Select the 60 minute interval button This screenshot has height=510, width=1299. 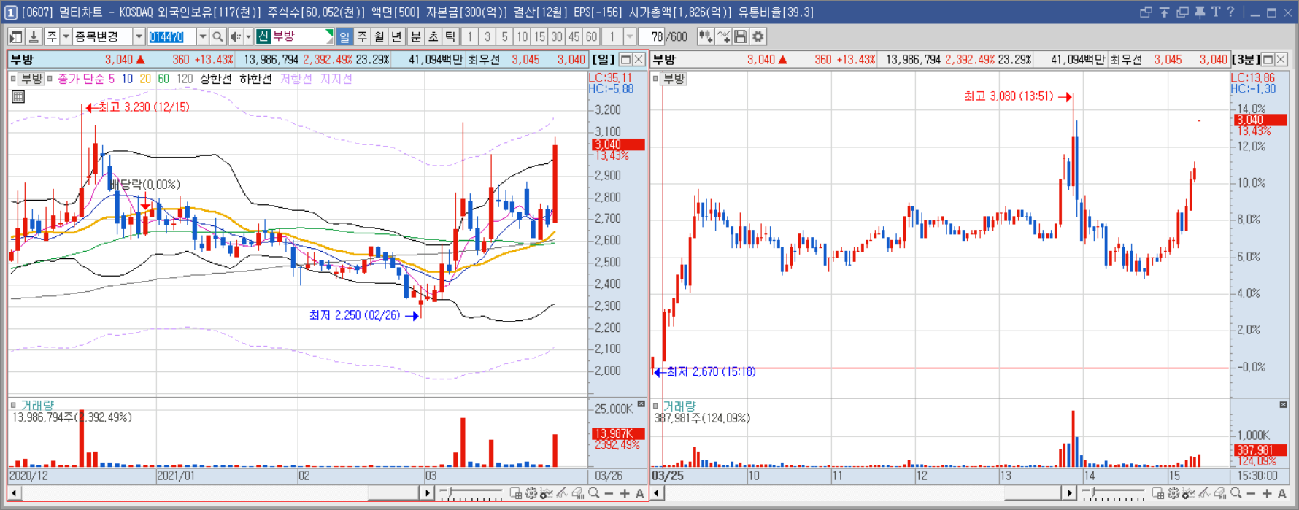point(591,36)
